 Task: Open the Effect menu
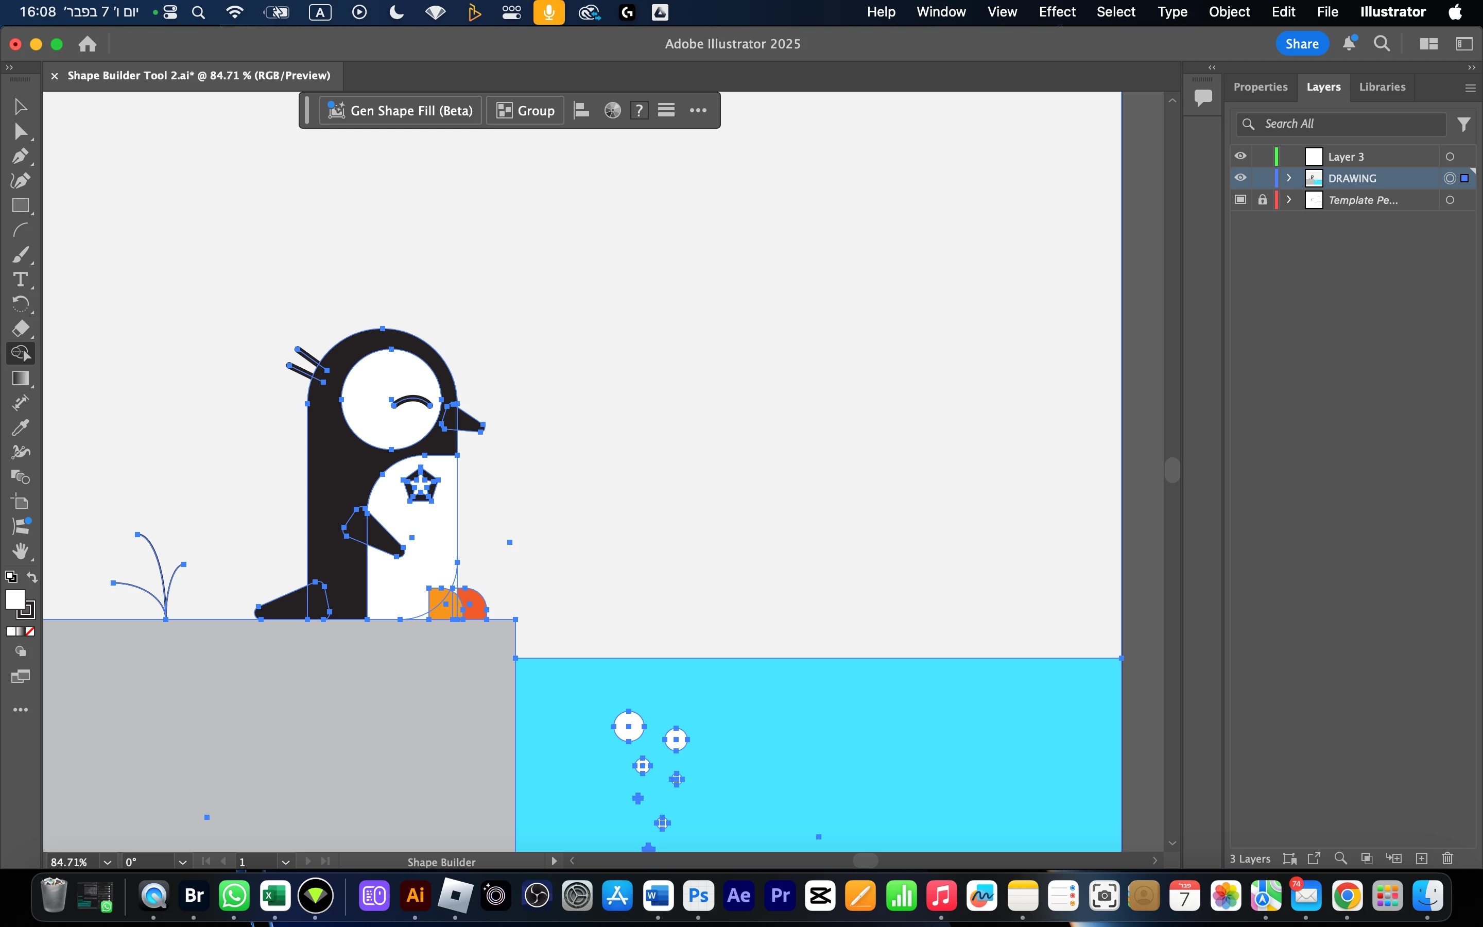pos(1057,12)
